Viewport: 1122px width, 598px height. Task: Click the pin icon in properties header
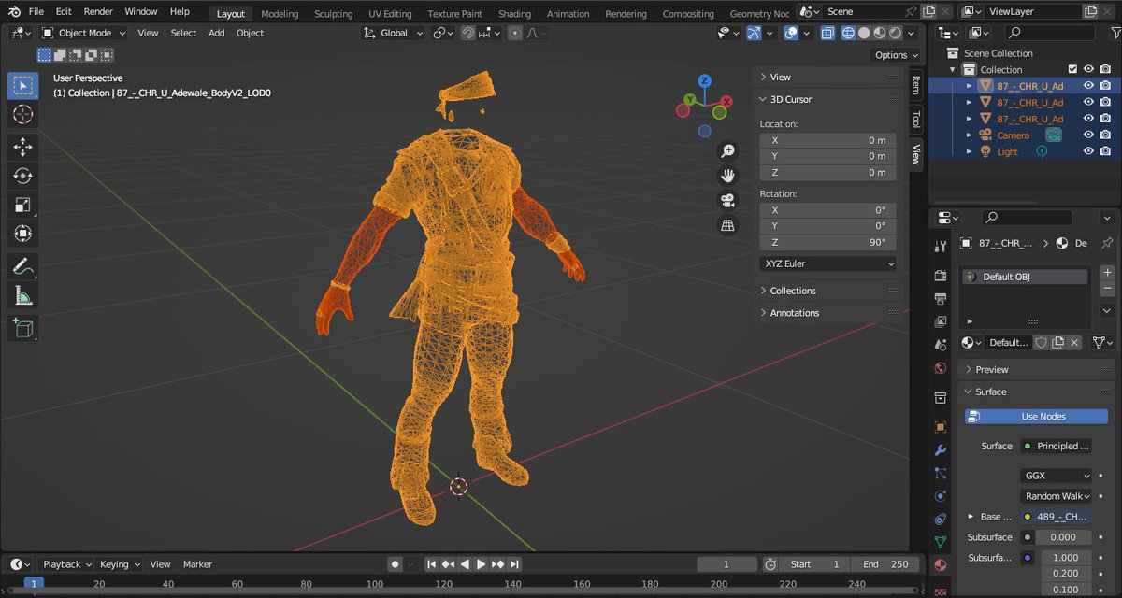click(1107, 243)
